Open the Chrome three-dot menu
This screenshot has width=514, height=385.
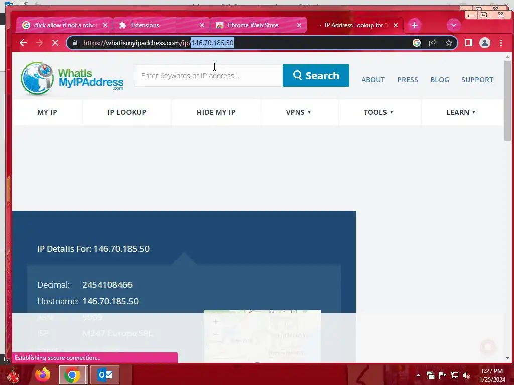point(501,43)
